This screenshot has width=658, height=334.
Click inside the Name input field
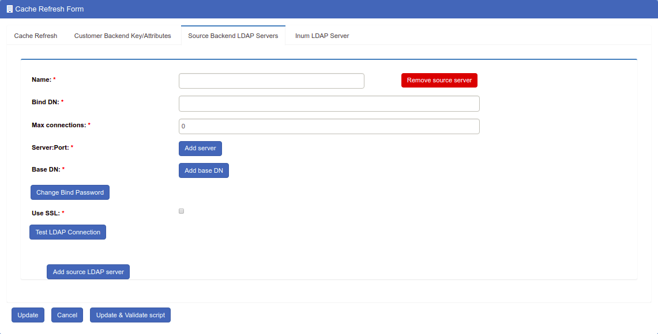(x=271, y=81)
